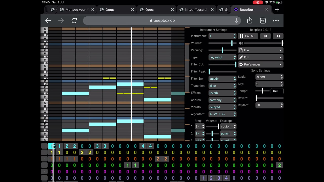Adjust the song Reverb slider

(x=270, y=98)
